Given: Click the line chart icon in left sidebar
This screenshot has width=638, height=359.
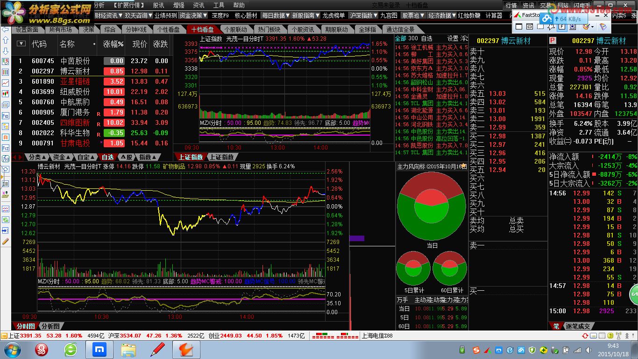Looking at the screenshot, I should click(6, 83).
